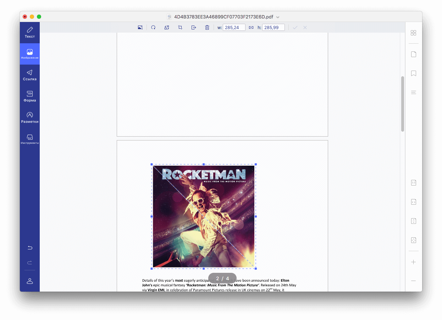Click the PDF file name in title bar

(x=224, y=17)
